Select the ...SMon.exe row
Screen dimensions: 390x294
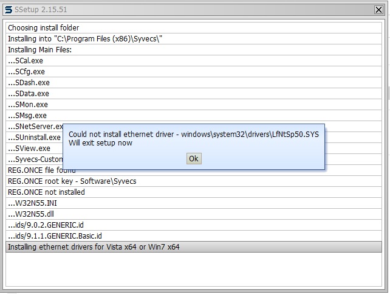point(27,105)
